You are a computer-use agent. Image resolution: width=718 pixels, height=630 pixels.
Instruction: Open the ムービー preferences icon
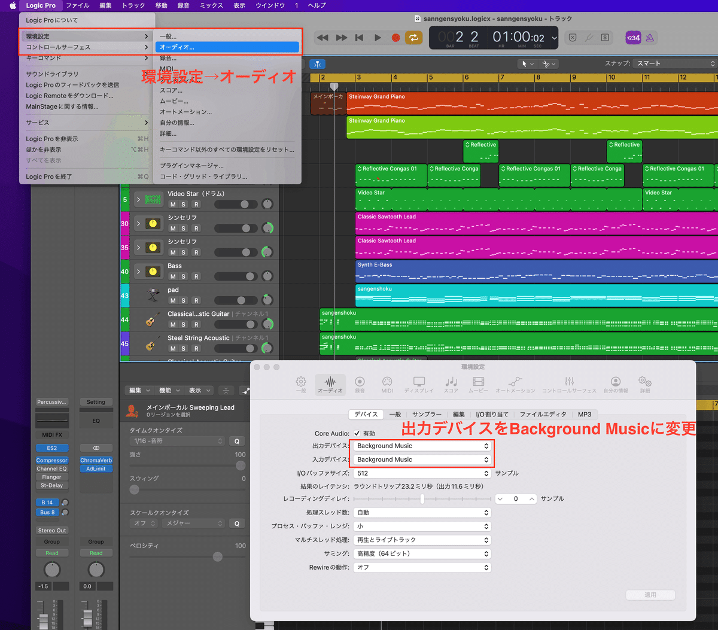[x=478, y=384]
